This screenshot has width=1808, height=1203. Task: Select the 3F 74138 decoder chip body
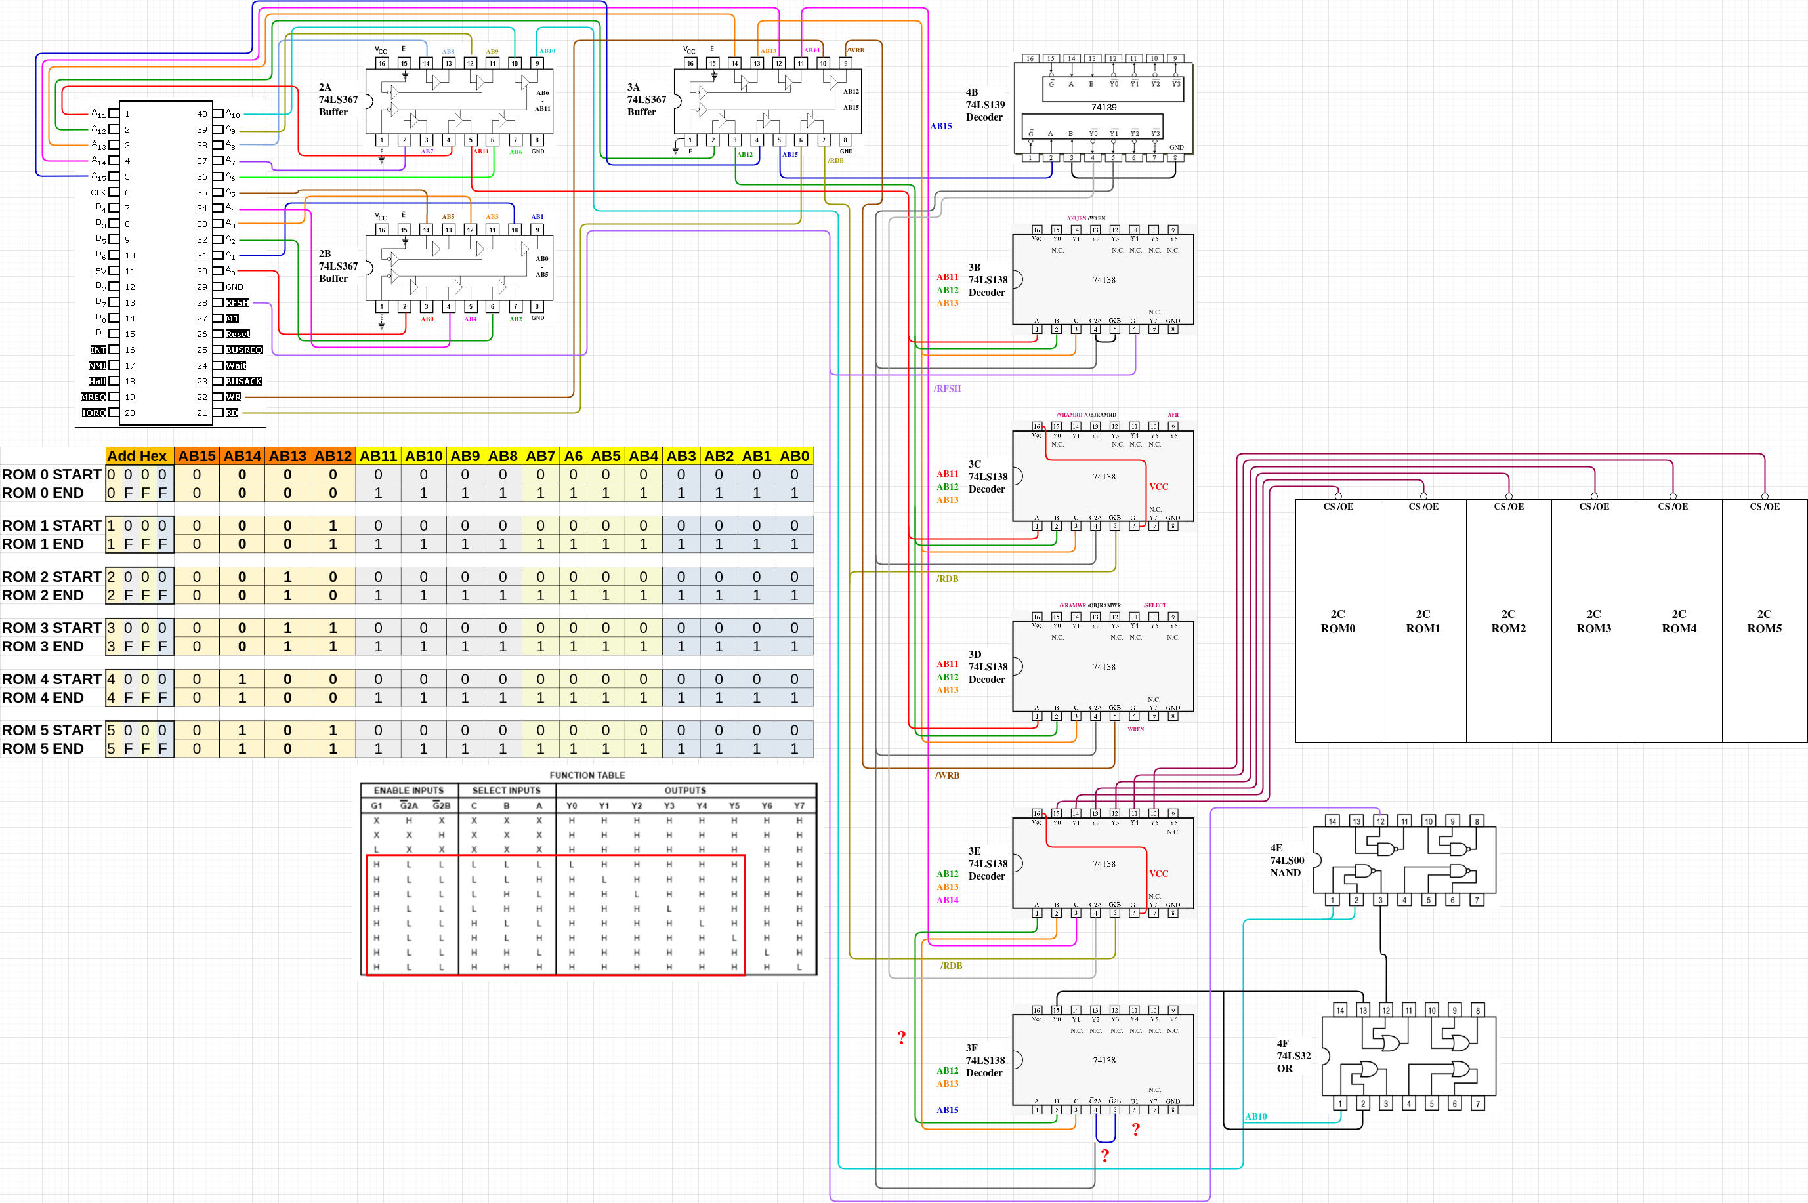pos(1103,1059)
